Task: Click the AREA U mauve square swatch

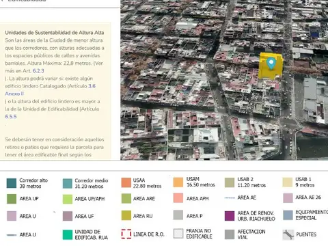Action: (x=12, y=216)
